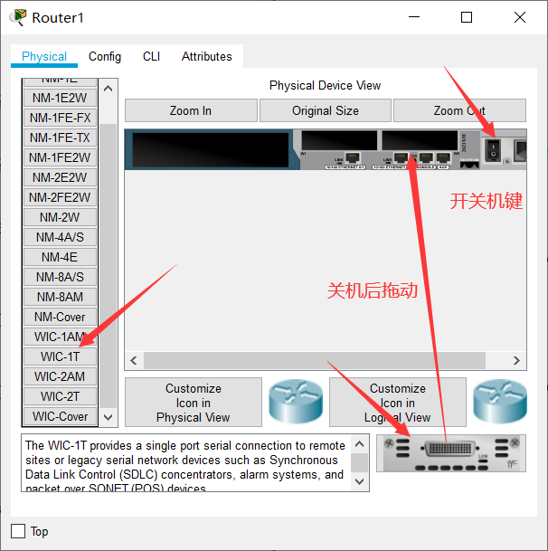Click the Zoom Out button
This screenshot has height=551, width=548.
[459, 110]
